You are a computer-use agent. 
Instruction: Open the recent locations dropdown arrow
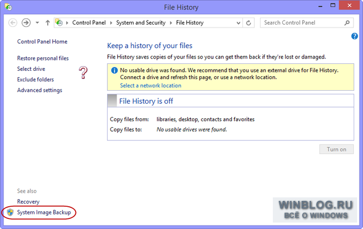pos(37,23)
